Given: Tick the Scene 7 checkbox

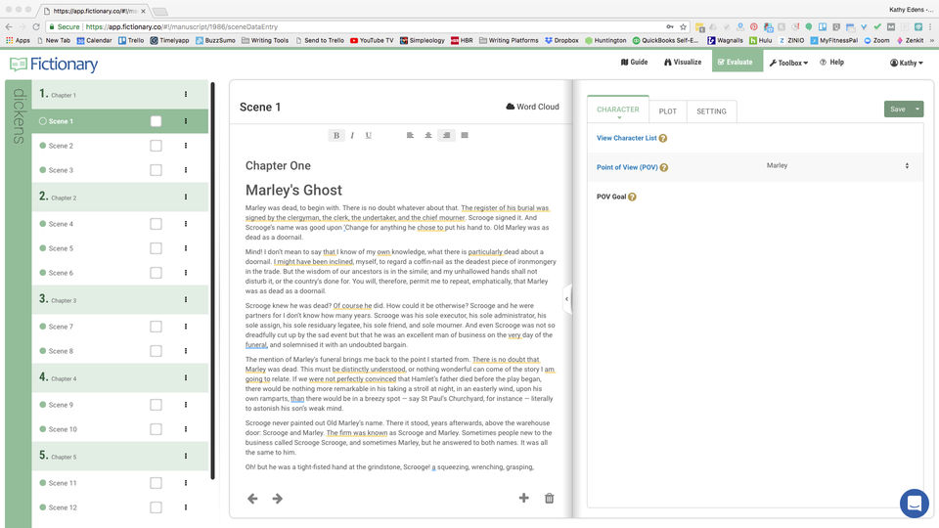Looking at the screenshot, I should point(156,327).
